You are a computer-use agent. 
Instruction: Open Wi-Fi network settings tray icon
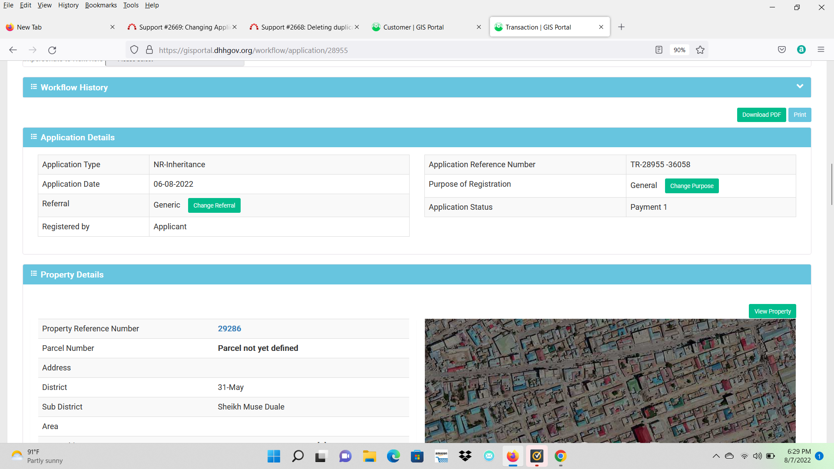click(x=745, y=456)
